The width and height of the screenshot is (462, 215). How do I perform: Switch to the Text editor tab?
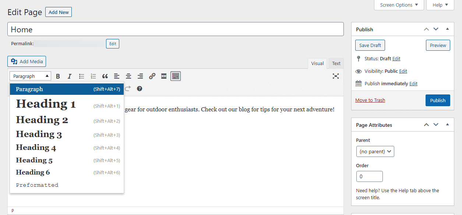[x=335, y=63]
